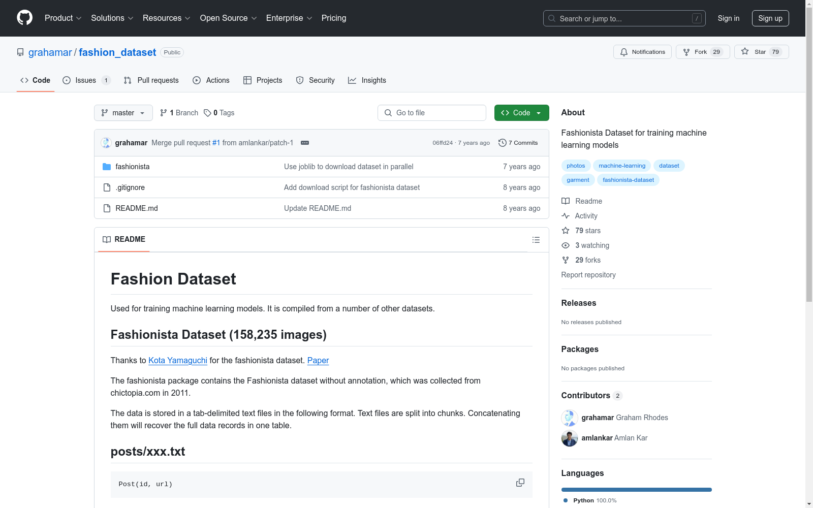Click the README.md file icon
This screenshot has height=508, width=813.
(x=107, y=208)
